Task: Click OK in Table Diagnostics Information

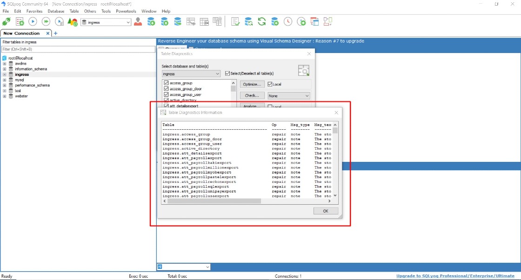Action: 326,211
